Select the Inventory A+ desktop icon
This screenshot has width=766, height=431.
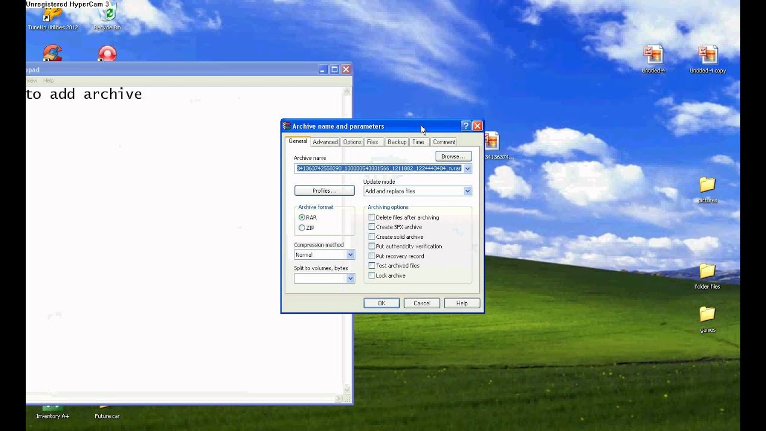[53, 412]
